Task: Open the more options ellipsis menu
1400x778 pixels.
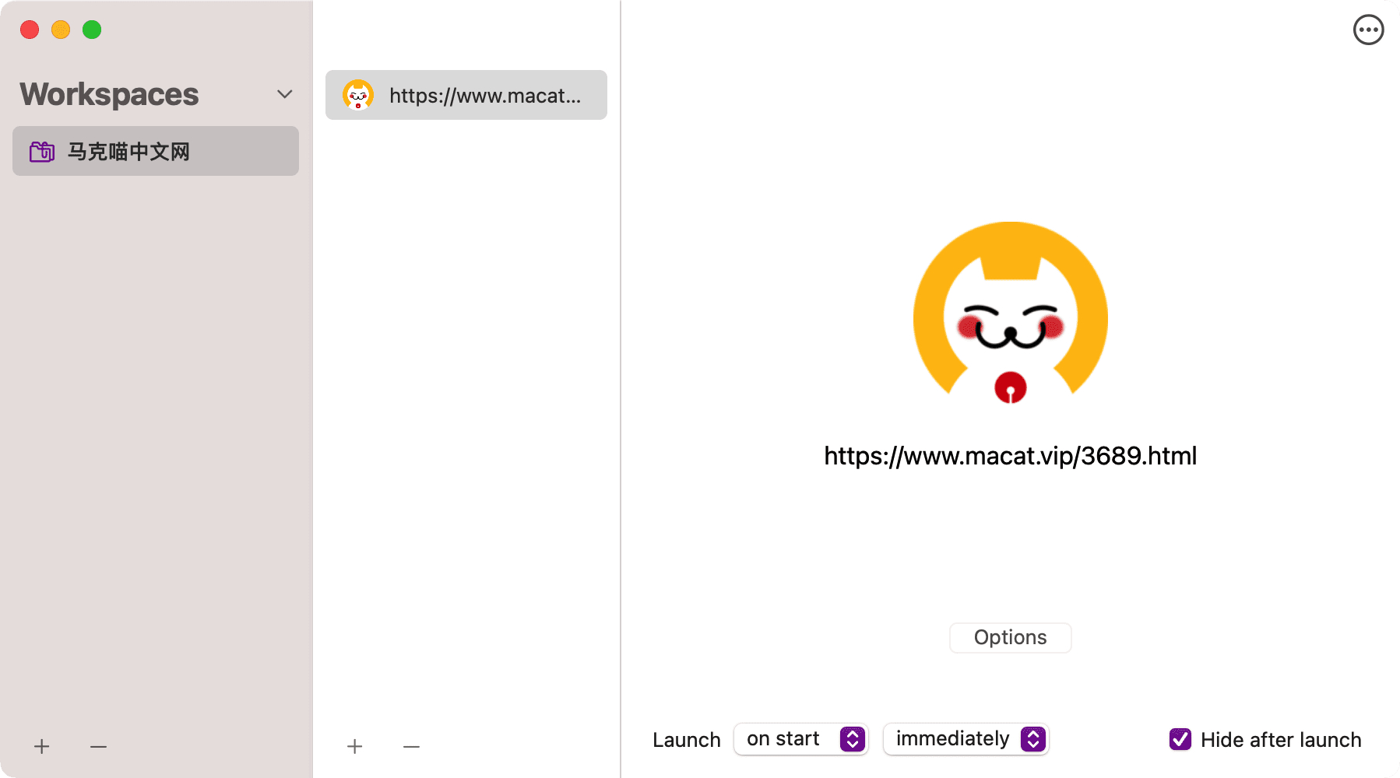Action: [1368, 30]
